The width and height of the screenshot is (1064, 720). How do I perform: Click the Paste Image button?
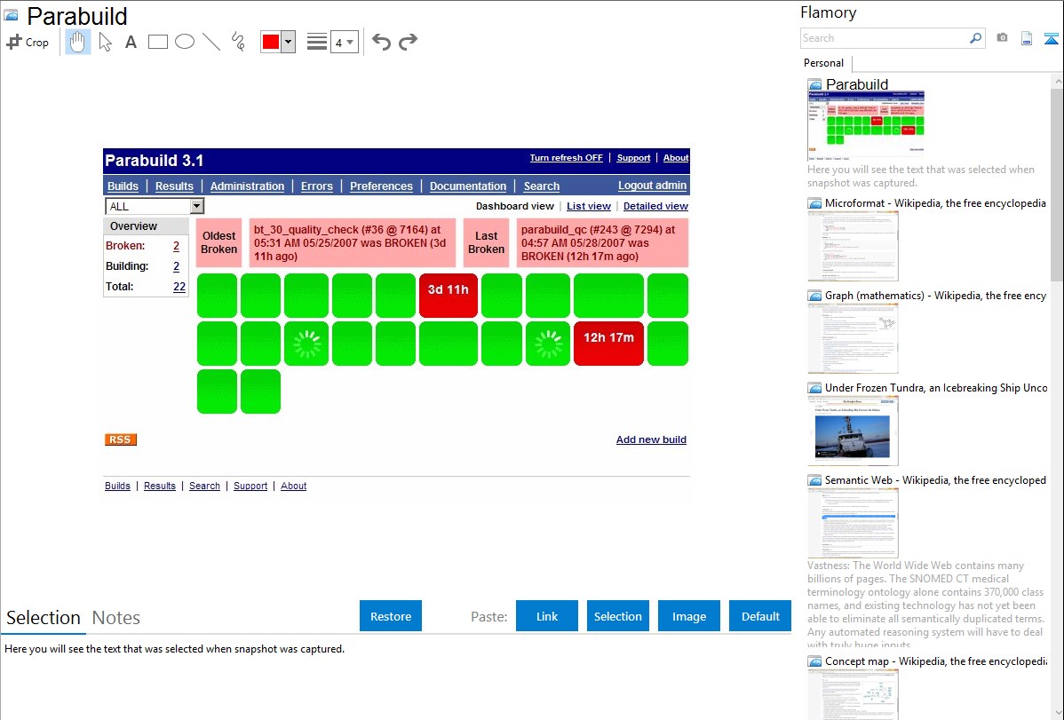pyautogui.click(x=689, y=616)
